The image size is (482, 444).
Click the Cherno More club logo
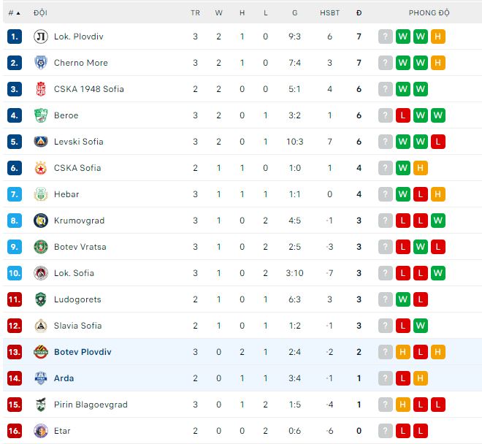(x=41, y=63)
